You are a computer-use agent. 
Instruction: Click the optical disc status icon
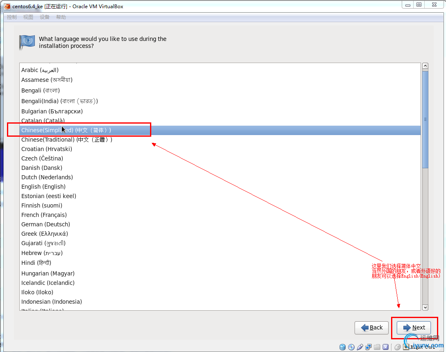tap(351, 347)
